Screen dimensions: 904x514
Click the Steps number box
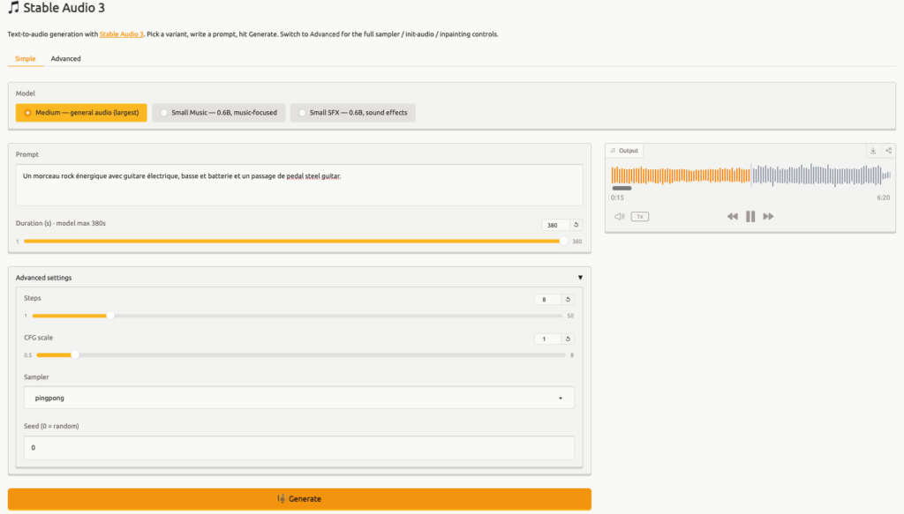click(547, 299)
